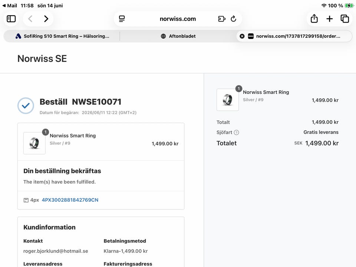Click 'The item(s) have been fulfilled.' text
356x267 pixels.
(x=59, y=182)
